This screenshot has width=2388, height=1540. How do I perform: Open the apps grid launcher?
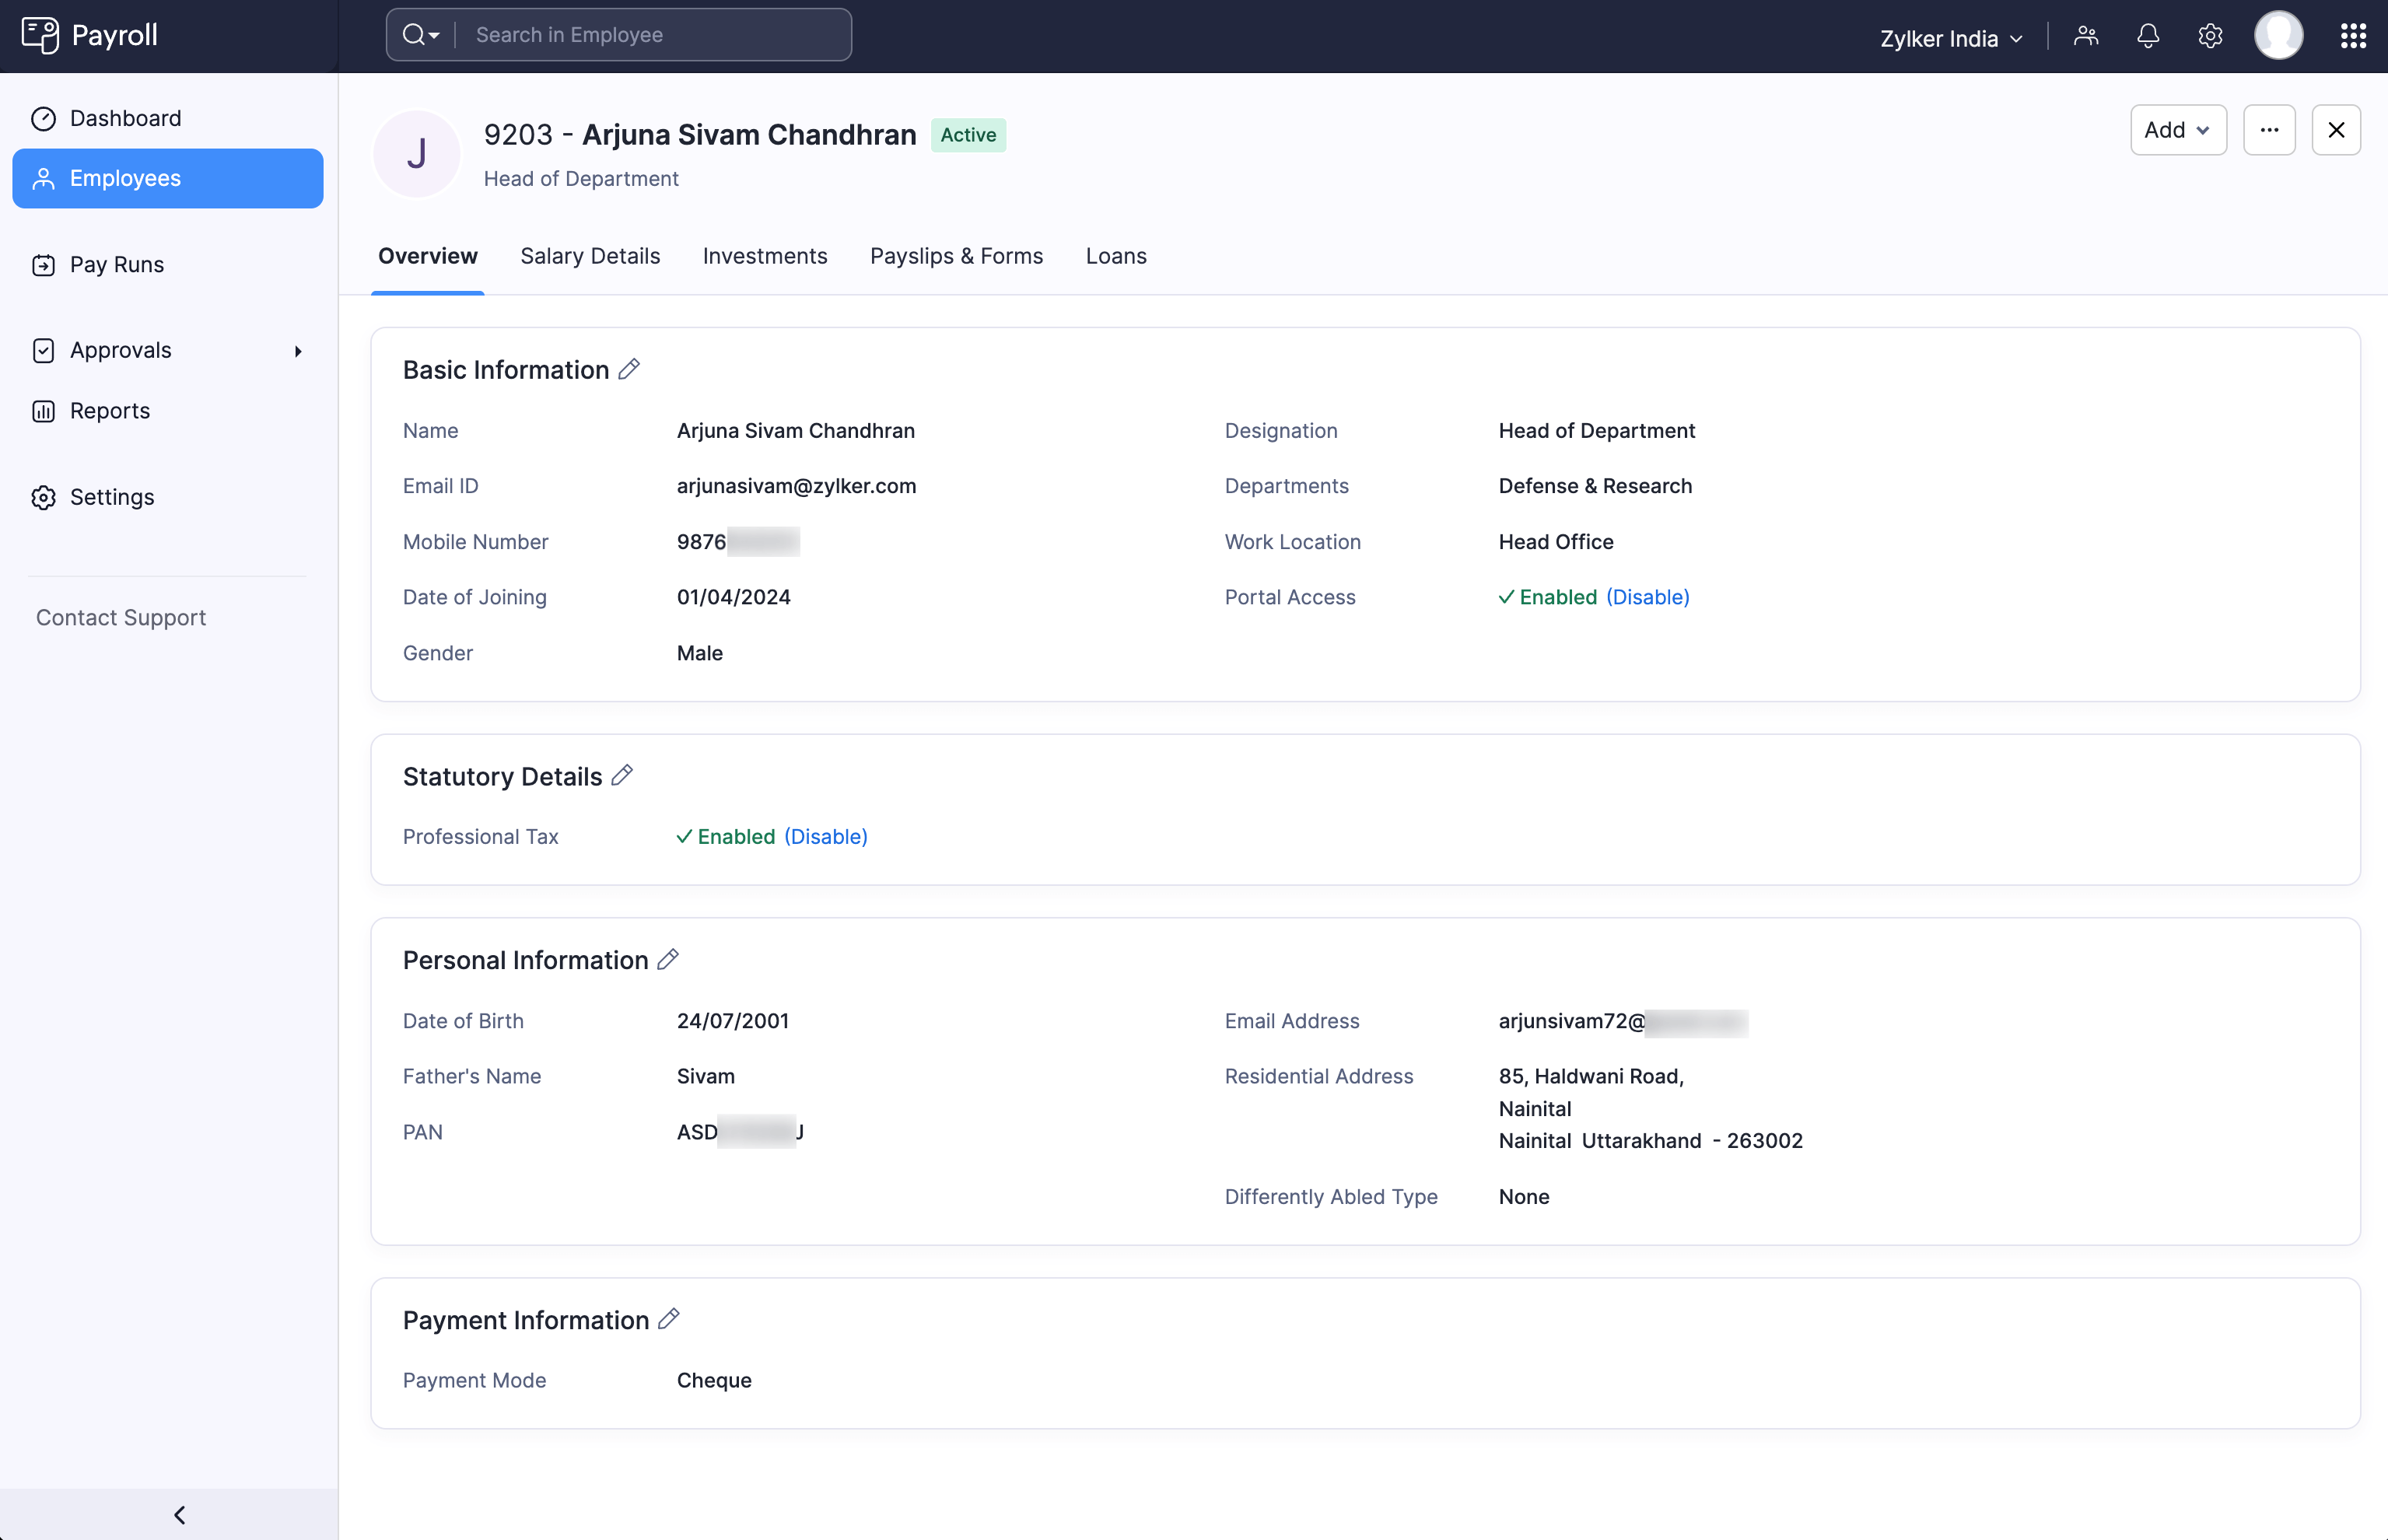[x=2353, y=36]
